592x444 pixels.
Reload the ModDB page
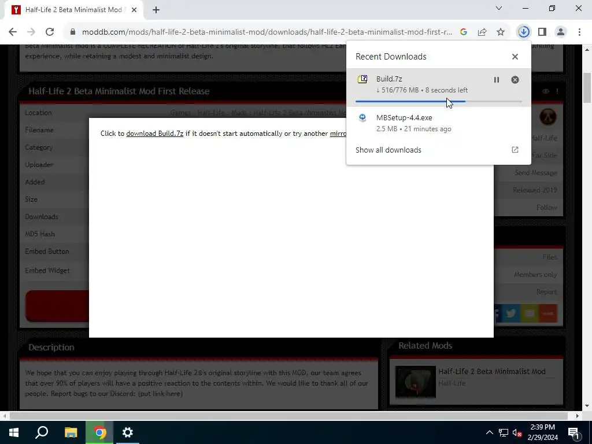coord(50,32)
